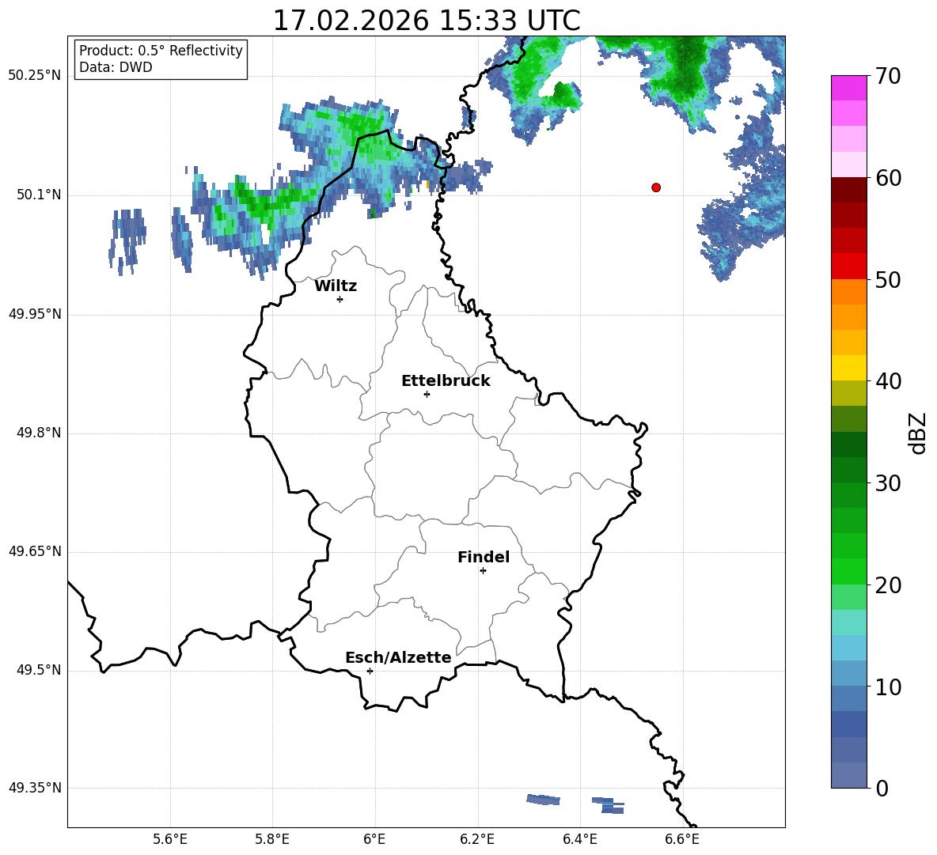Viewport: 937px width, 855px height.
Task: Click the Wiltz cross marker
Action: tap(340, 299)
